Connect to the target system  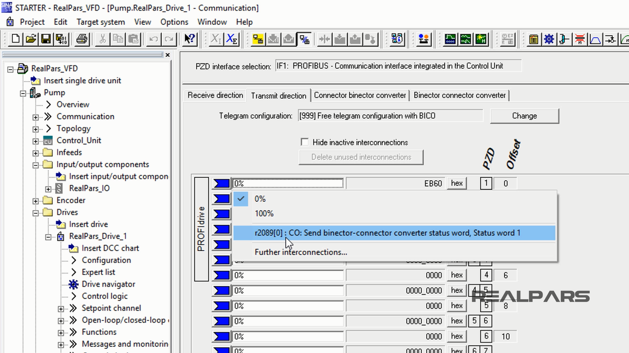258,39
